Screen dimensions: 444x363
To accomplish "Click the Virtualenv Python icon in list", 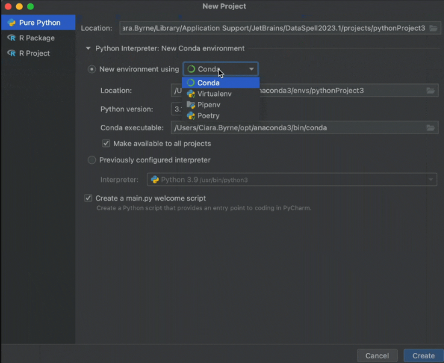I will (191, 94).
